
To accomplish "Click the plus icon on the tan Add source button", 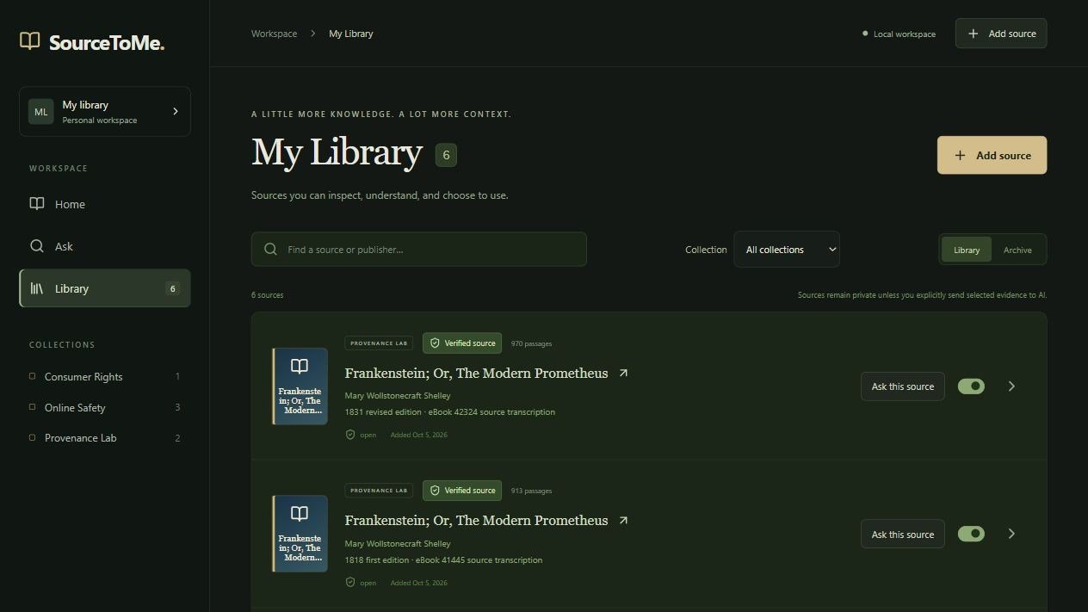I will click(x=961, y=156).
